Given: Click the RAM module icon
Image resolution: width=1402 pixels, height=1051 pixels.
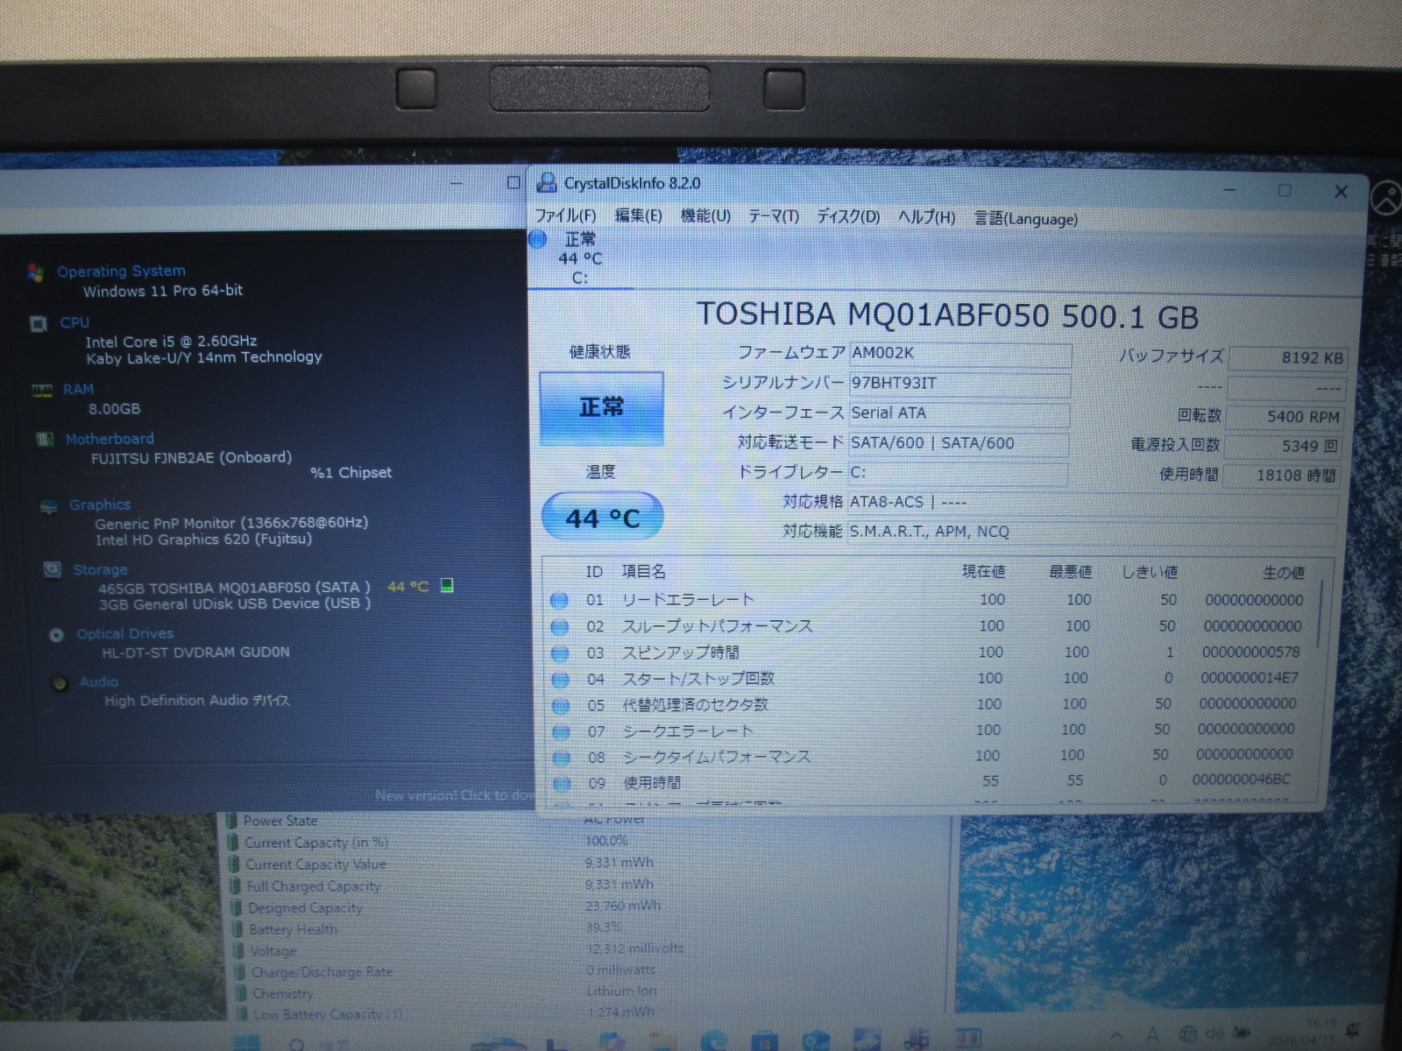Looking at the screenshot, I should pos(41,391).
